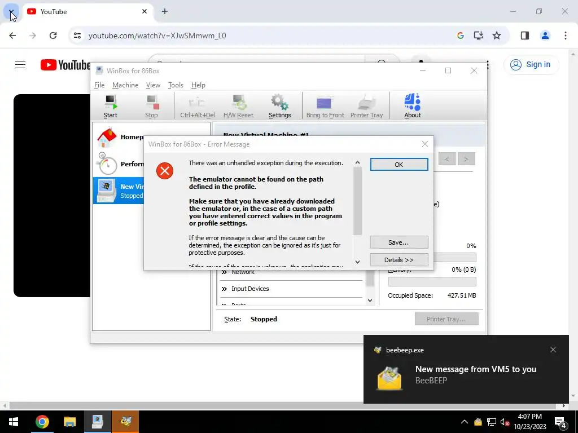Image resolution: width=578 pixels, height=433 pixels.
Task: Click the YouTube Sign in button
Action: pos(531,64)
